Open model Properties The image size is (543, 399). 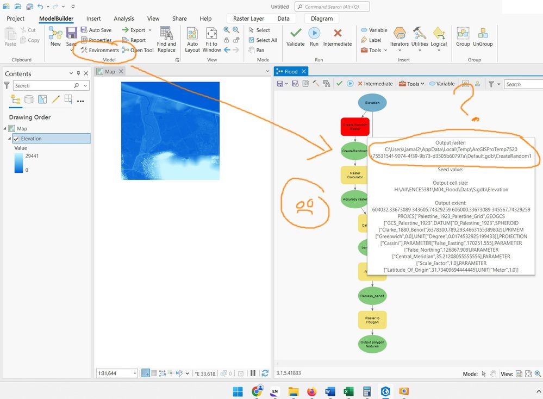pyautogui.click(x=96, y=40)
